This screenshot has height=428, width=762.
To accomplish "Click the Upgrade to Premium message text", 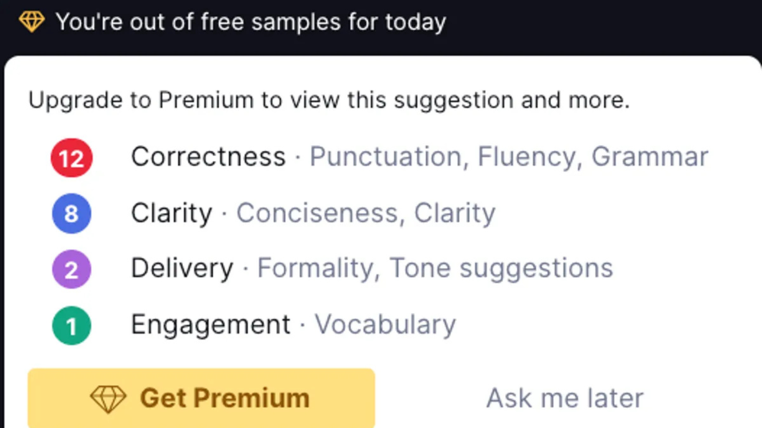I will pos(329,99).
